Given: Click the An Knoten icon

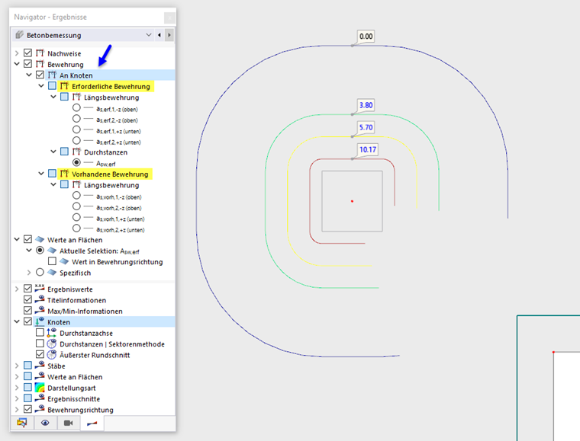Looking at the screenshot, I should [x=52, y=75].
